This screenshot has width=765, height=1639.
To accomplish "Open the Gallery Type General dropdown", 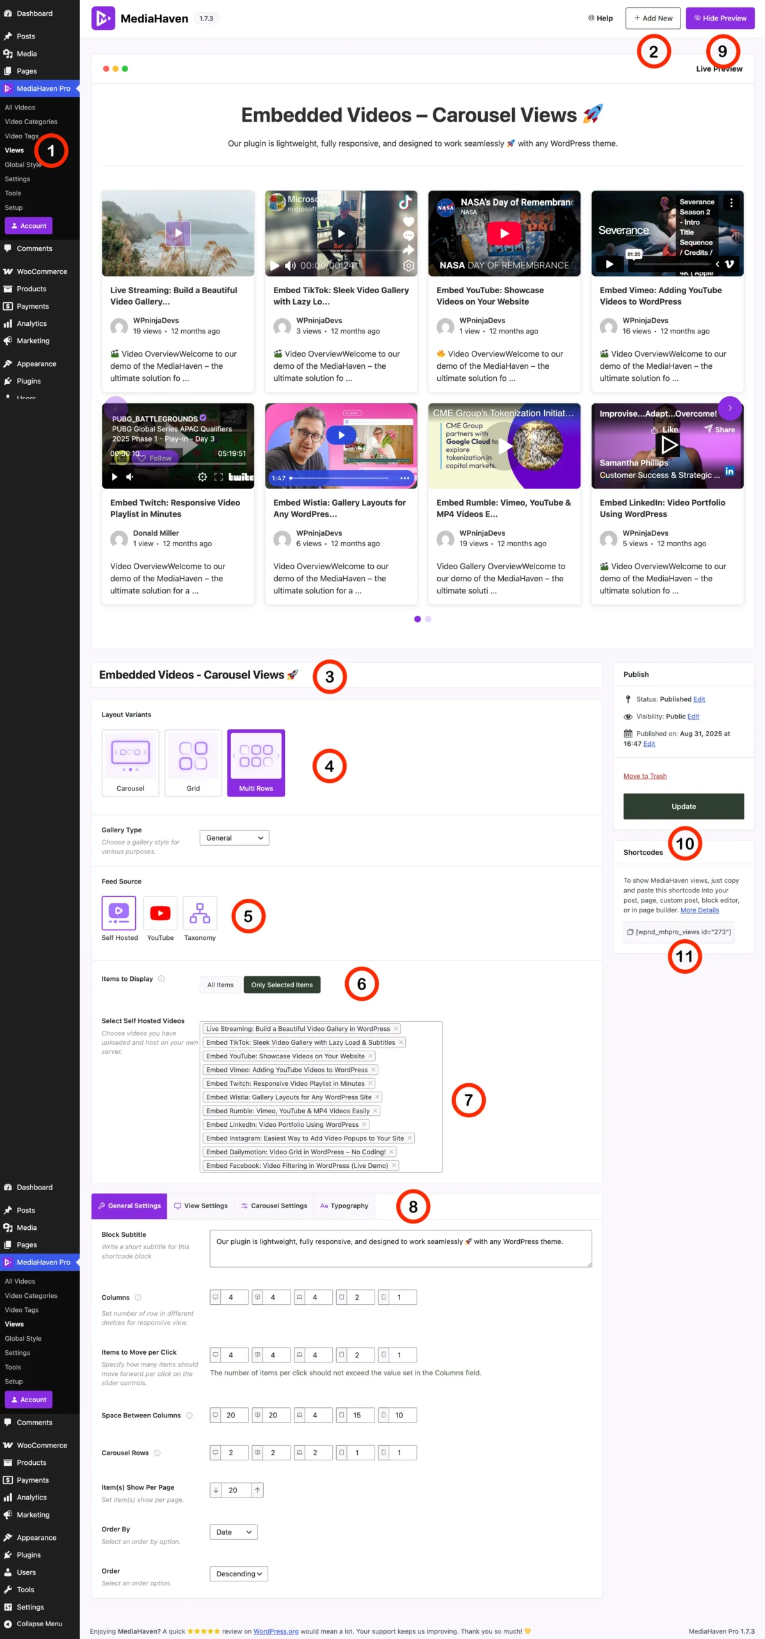I will click(234, 837).
